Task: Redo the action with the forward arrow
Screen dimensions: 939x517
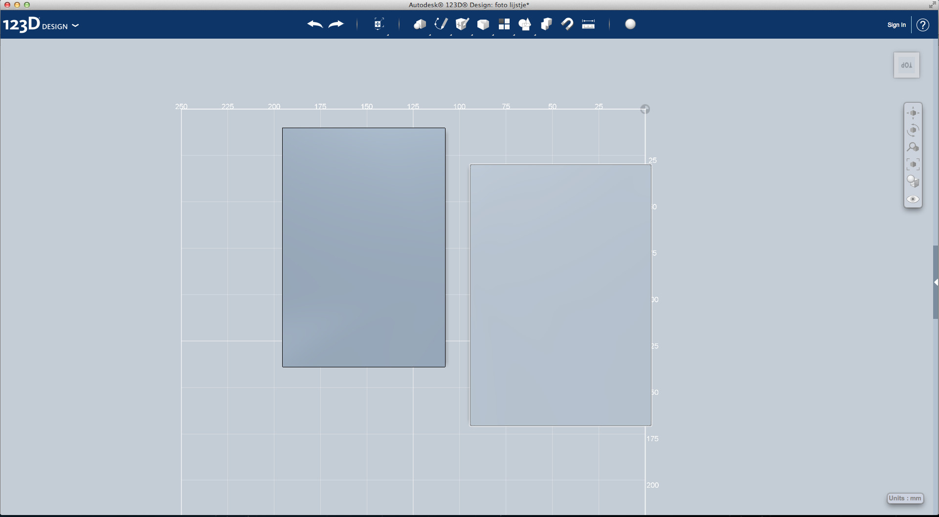Action: 336,24
